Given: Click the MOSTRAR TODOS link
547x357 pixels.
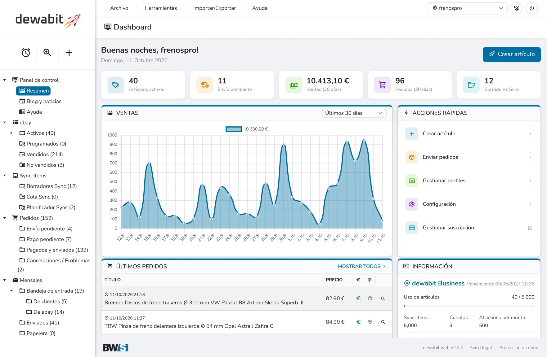Looking at the screenshot, I should (x=361, y=266).
